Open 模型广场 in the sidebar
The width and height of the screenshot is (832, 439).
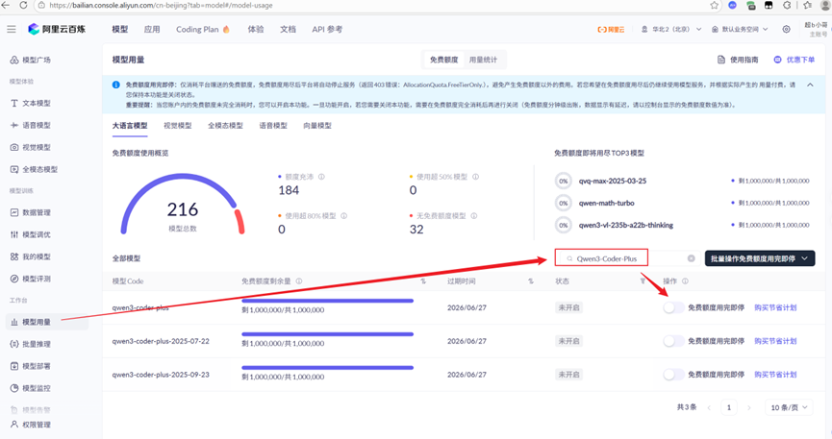pyautogui.click(x=31, y=60)
